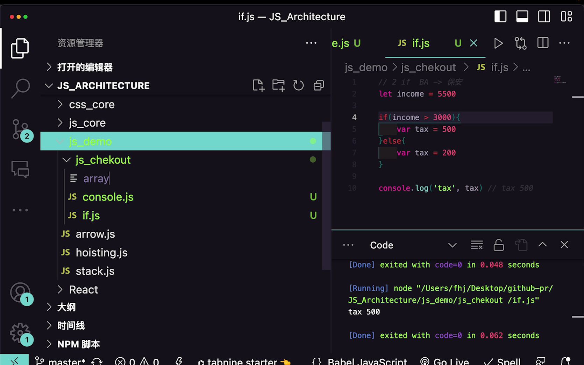The height and width of the screenshot is (365, 584).
Task: Select js_chekout in the breadcrumb
Action: [428, 67]
